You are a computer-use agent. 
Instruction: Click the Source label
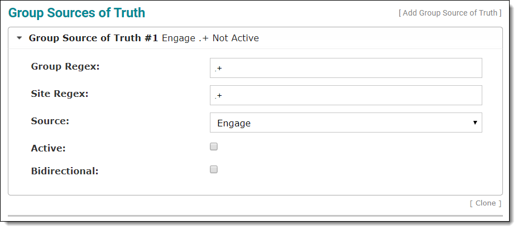tap(50, 121)
